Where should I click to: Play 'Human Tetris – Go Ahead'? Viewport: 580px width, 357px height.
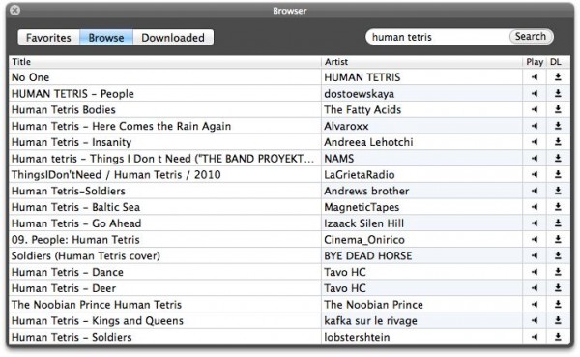535,223
